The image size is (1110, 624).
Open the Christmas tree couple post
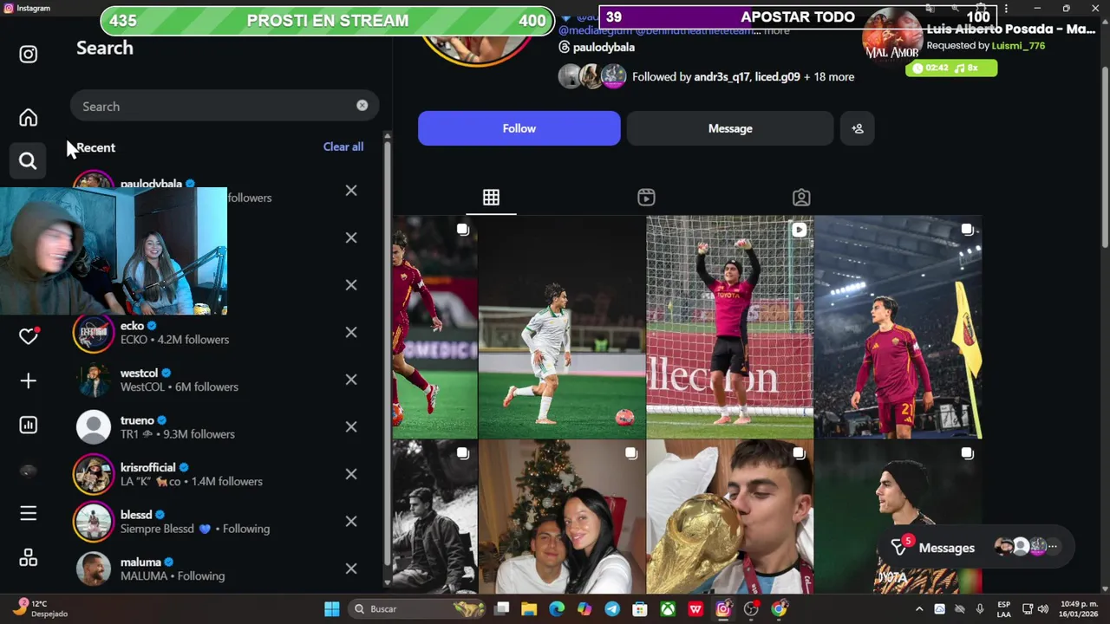[x=561, y=517]
